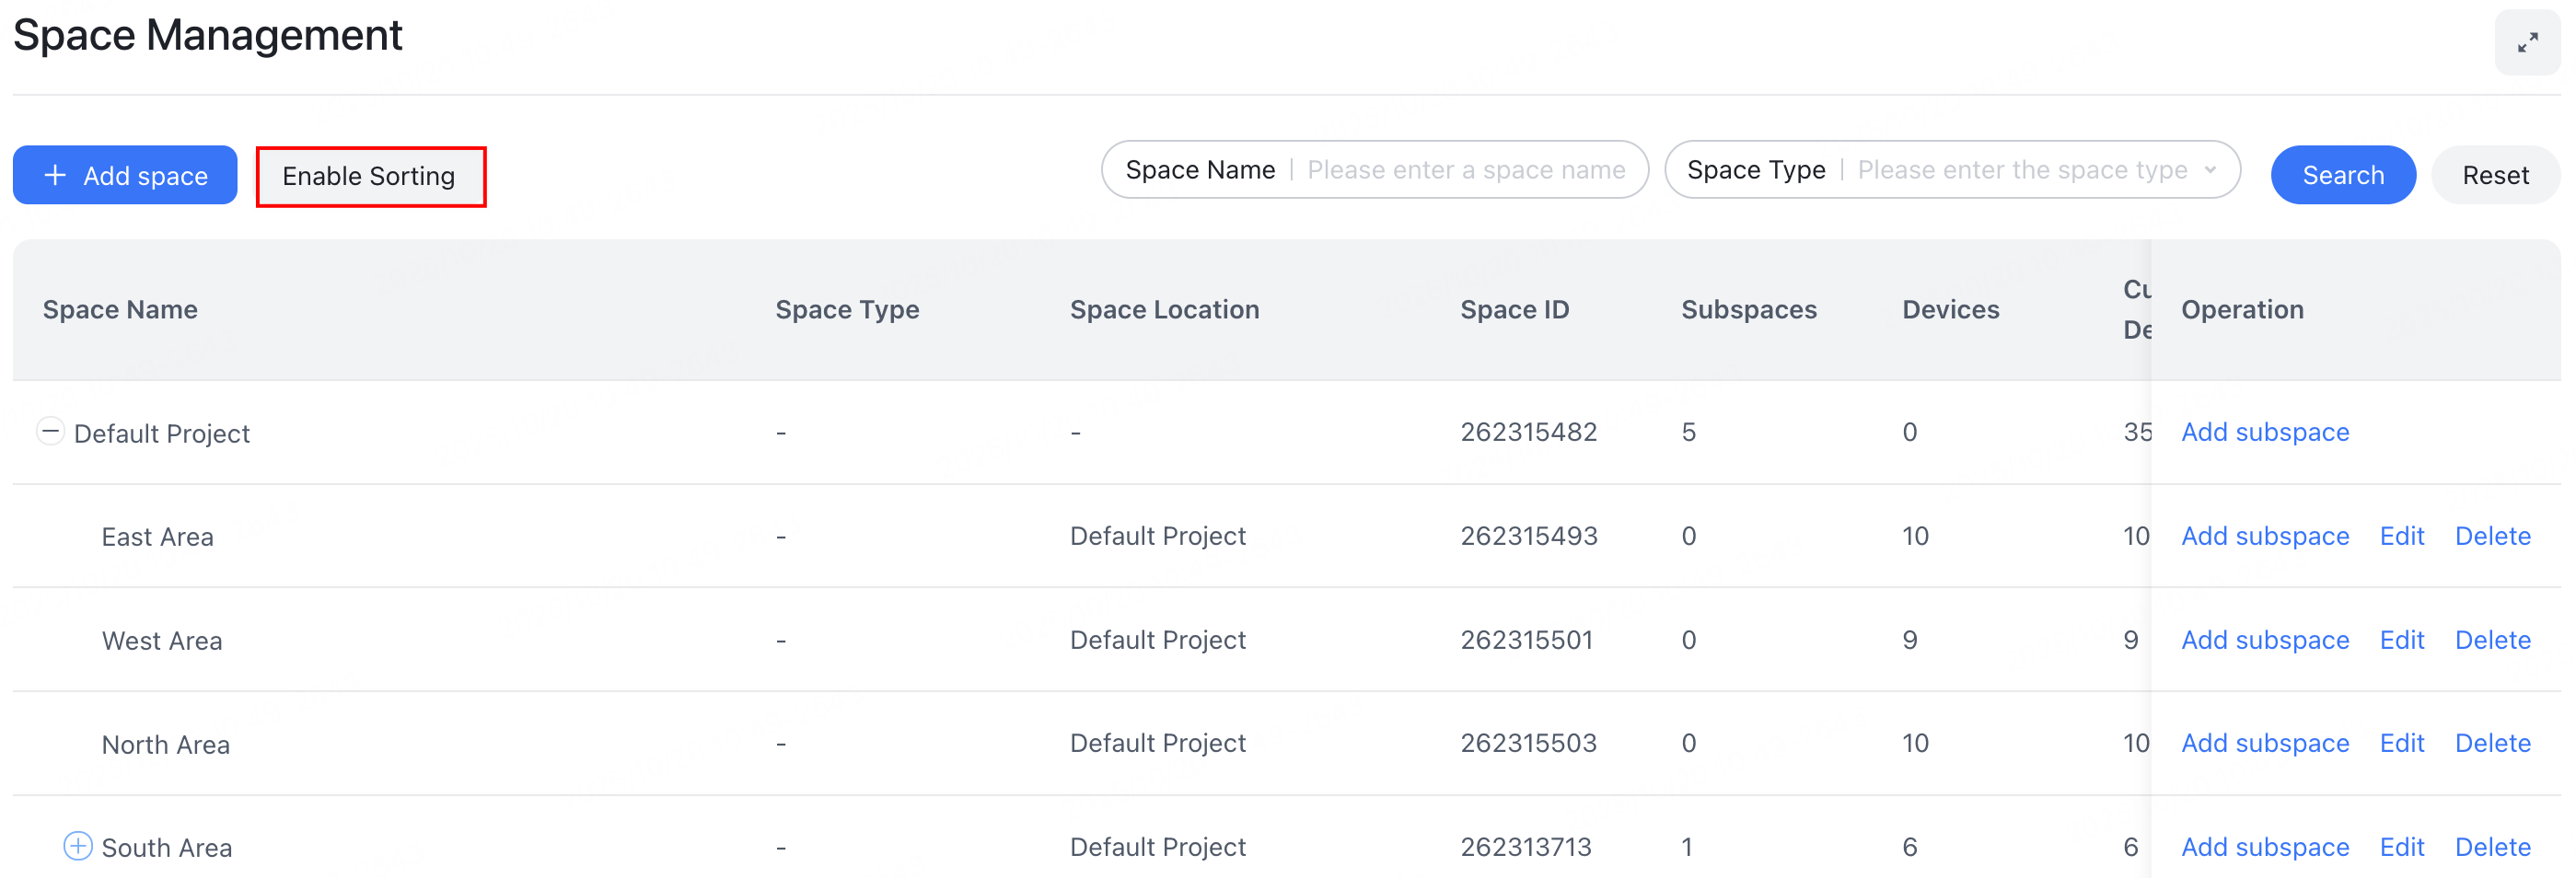Image resolution: width=2576 pixels, height=878 pixels.
Task: Delete the North Area space
Action: (x=2492, y=743)
